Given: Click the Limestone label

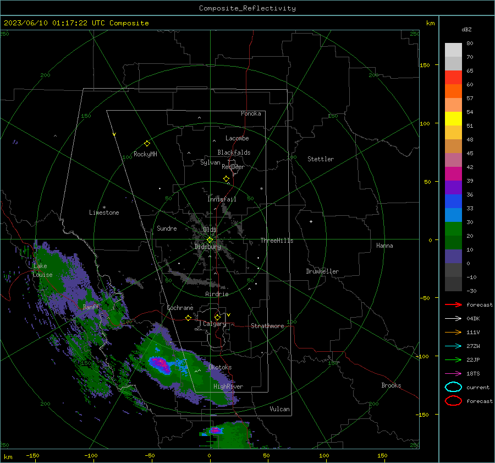Looking at the screenshot, I should coord(104,213).
